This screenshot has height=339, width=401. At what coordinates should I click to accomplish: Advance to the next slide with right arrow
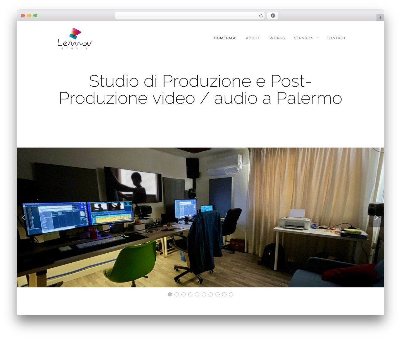pos(376,217)
